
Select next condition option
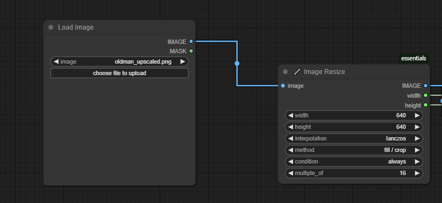(417, 162)
